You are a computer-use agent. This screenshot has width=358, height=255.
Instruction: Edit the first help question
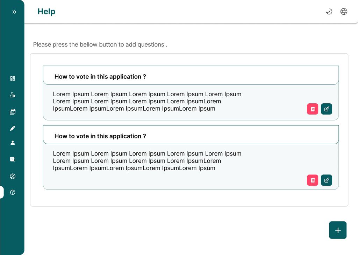pos(327,109)
